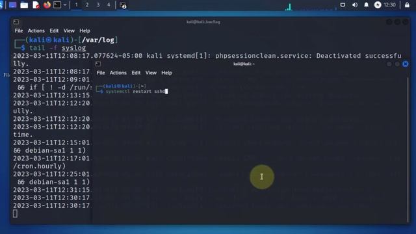This screenshot has height=234, width=416.
Task: Switch to workspace 4
Action: point(109,5)
